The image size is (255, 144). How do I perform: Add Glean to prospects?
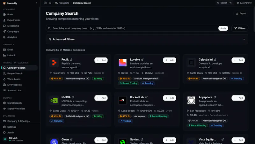101,140
